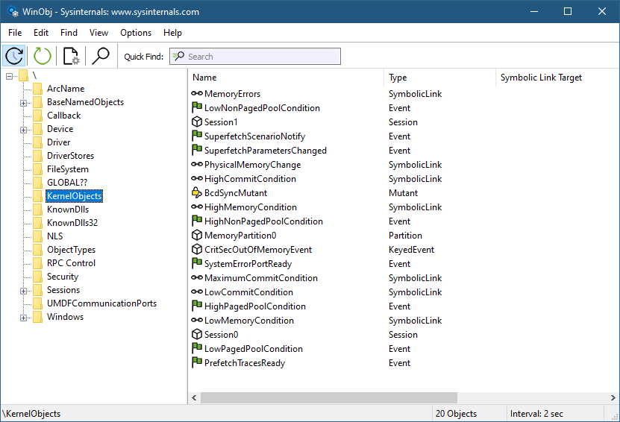
Task: Select the GLOBAL?? directory in tree
Action: tap(68, 183)
